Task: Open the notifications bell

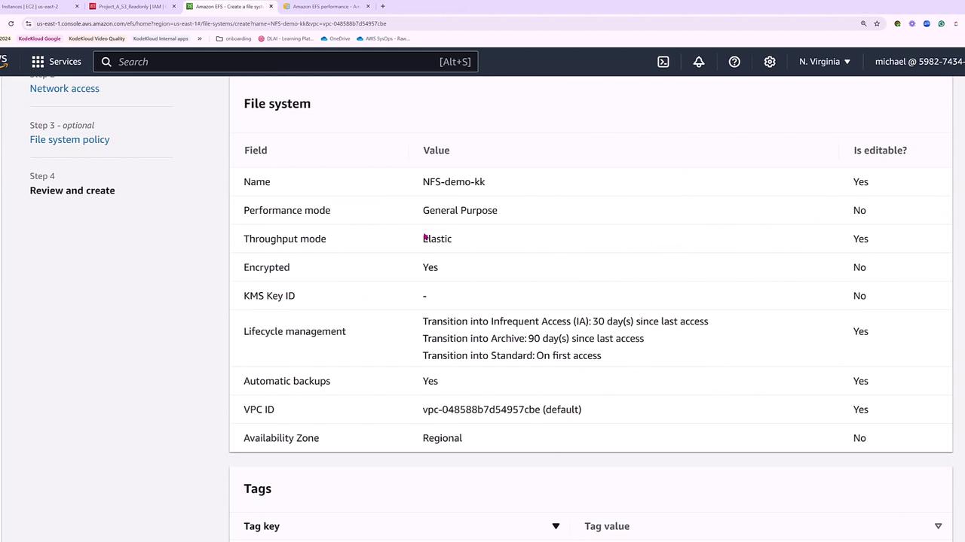Action: (699, 62)
